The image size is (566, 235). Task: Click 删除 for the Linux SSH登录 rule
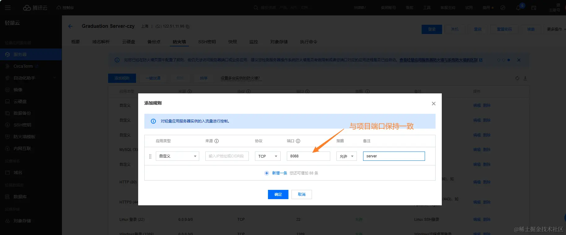coord(487,220)
